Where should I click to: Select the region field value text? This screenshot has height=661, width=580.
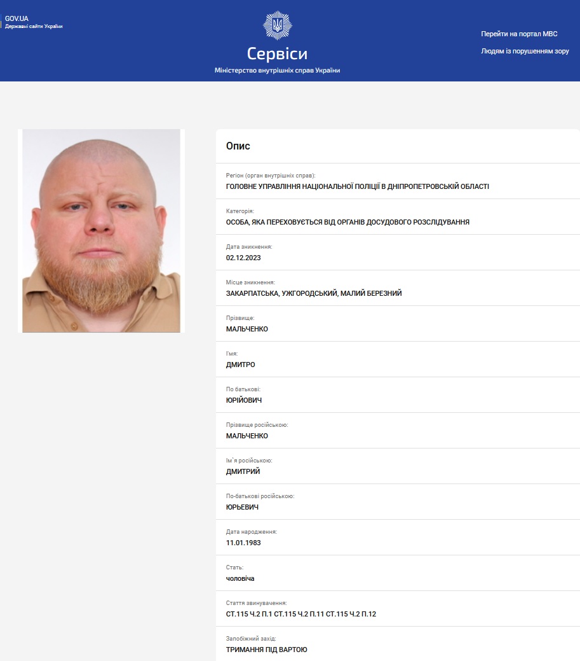click(357, 186)
